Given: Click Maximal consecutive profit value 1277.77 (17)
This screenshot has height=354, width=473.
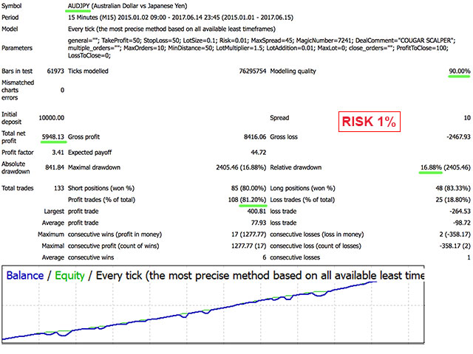Looking at the screenshot, I should point(249,246).
